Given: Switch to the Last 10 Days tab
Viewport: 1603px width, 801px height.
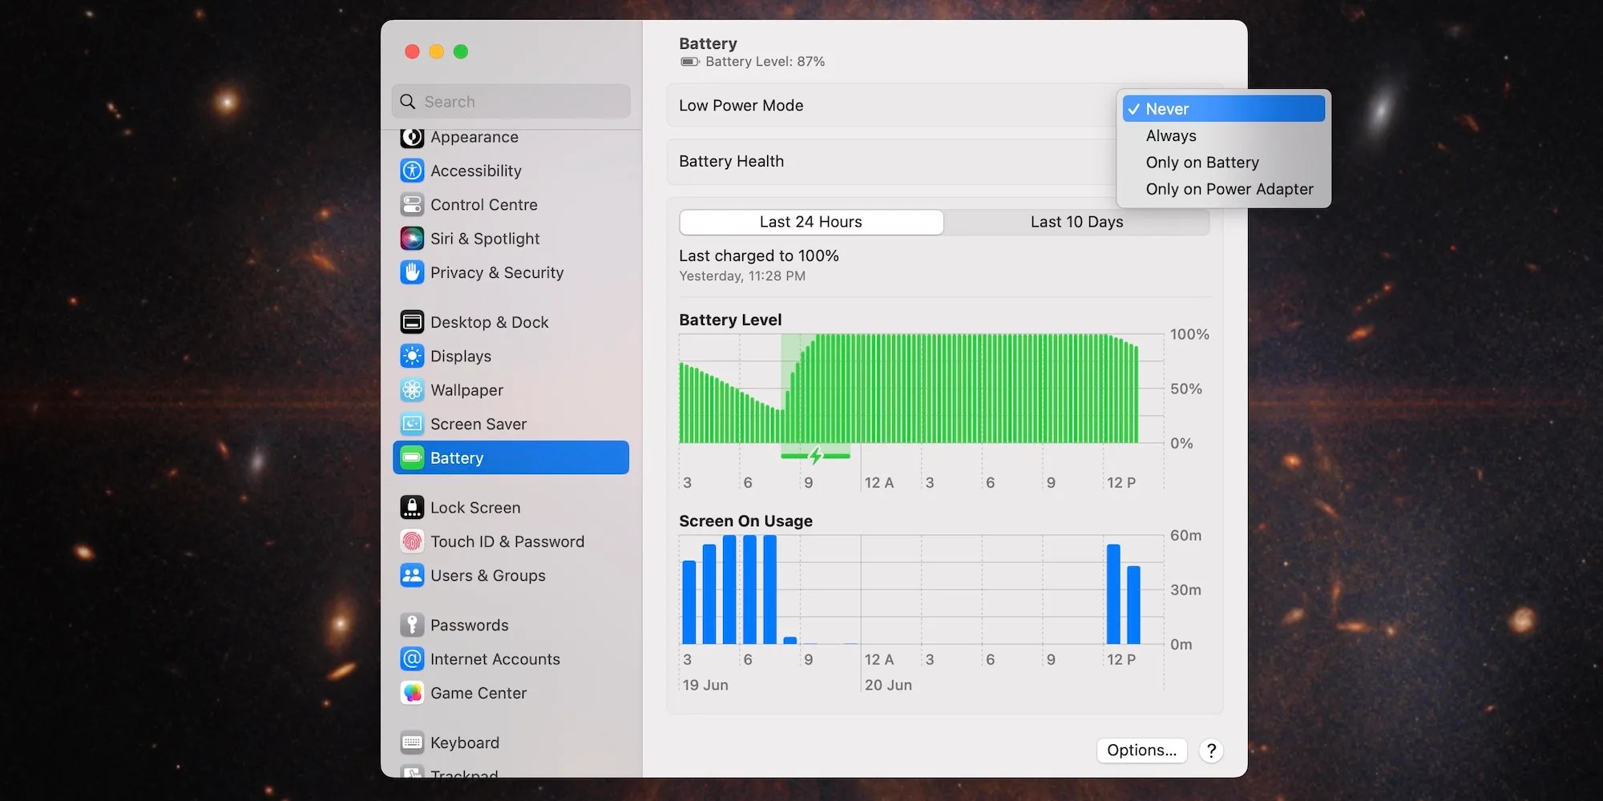Looking at the screenshot, I should tap(1076, 221).
